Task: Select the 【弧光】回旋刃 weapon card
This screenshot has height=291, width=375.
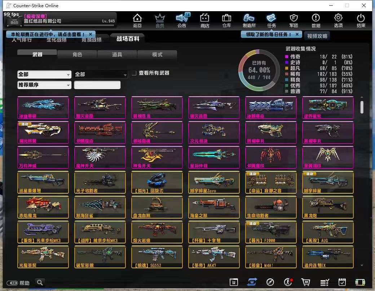Action: [x=157, y=182]
